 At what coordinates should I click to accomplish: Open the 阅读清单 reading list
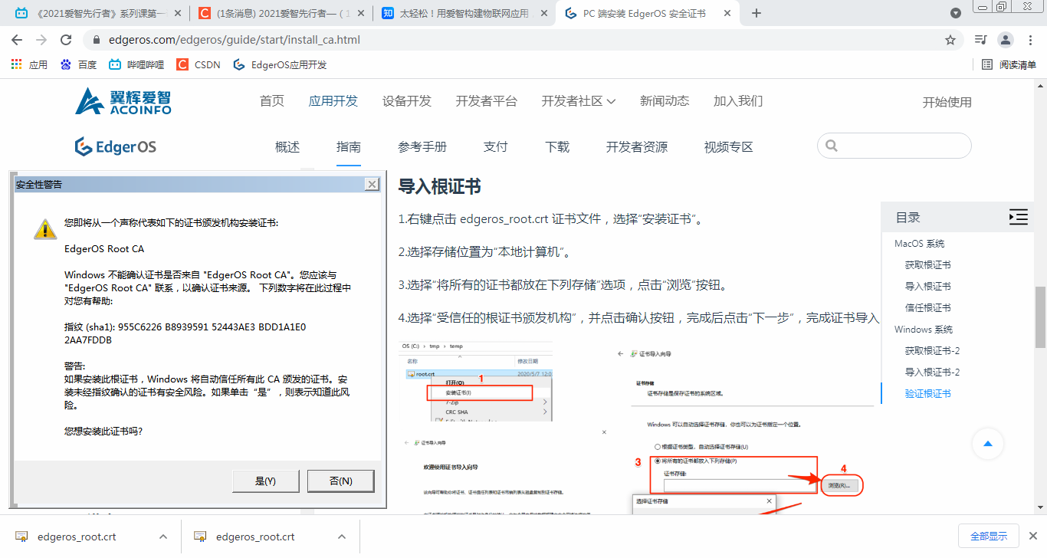coord(1009,65)
